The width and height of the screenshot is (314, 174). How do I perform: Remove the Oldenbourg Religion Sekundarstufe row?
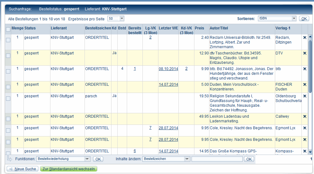305,96
